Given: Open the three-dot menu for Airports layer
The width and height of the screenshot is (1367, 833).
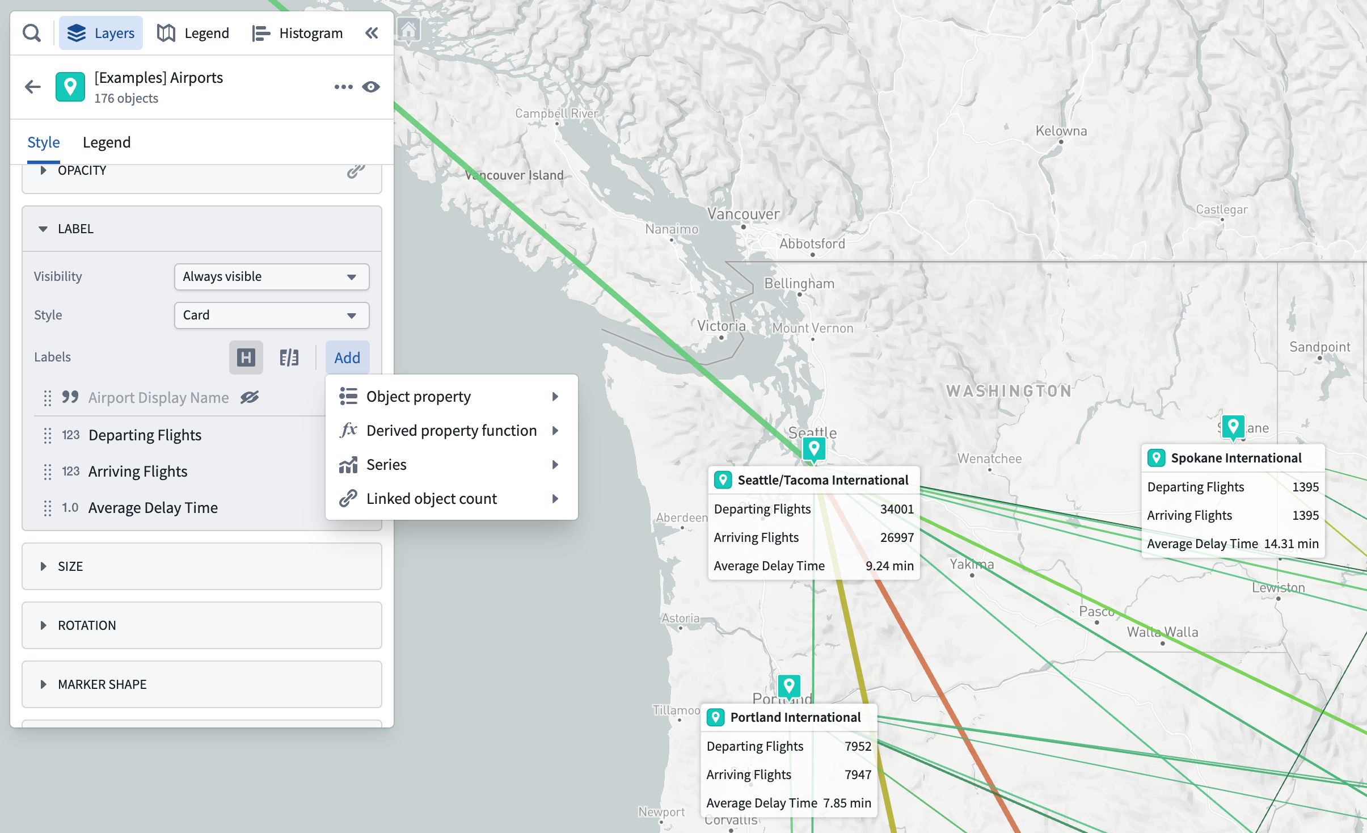Looking at the screenshot, I should click(x=343, y=87).
